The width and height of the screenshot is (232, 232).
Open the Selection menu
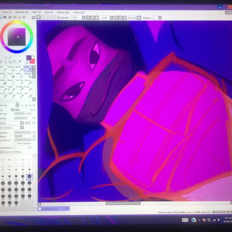21,12
